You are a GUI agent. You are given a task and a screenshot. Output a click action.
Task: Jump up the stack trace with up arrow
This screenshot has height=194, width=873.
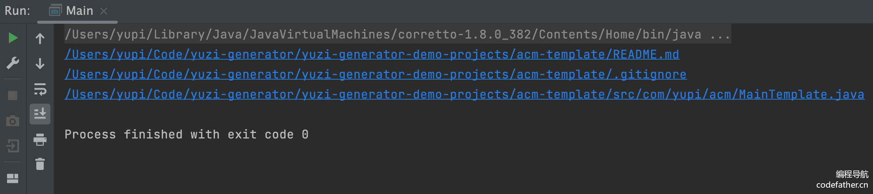click(x=40, y=39)
